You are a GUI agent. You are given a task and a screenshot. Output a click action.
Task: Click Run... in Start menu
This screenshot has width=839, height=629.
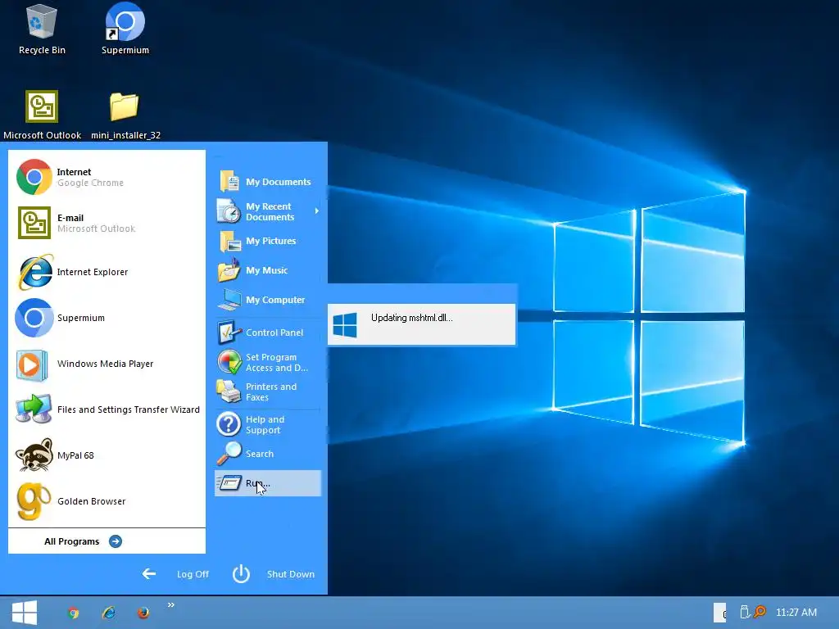pyautogui.click(x=268, y=483)
